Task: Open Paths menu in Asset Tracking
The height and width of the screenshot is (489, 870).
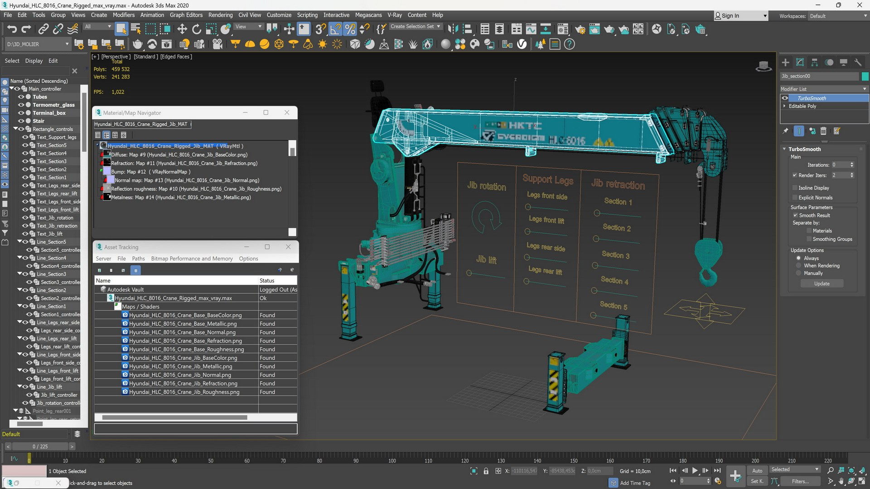Action: pyautogui.click(x=138, y=259)
